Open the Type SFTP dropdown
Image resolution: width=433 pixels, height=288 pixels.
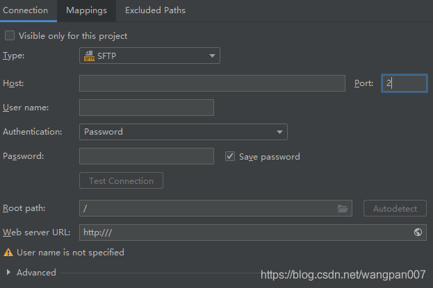pyautogui.click(x=149, y=56)
